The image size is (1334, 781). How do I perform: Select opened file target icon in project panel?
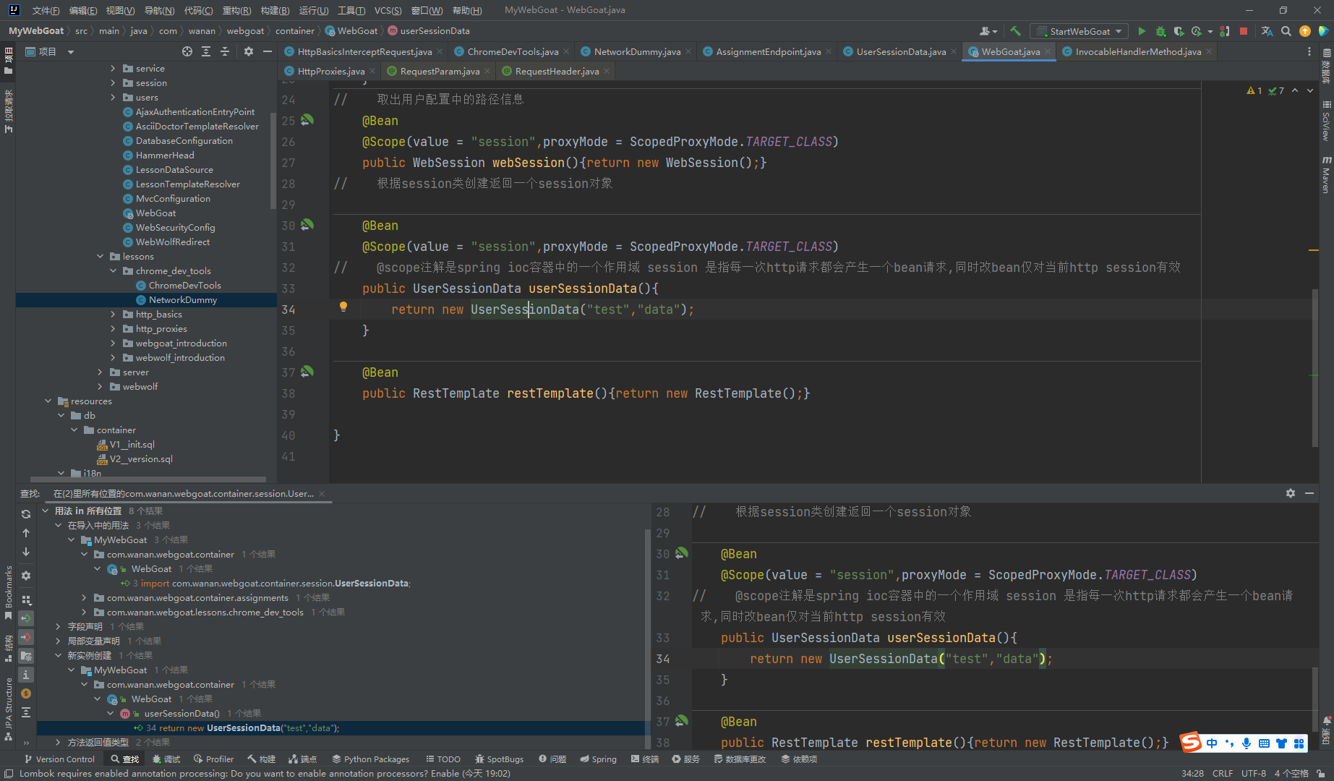[187, 51]
